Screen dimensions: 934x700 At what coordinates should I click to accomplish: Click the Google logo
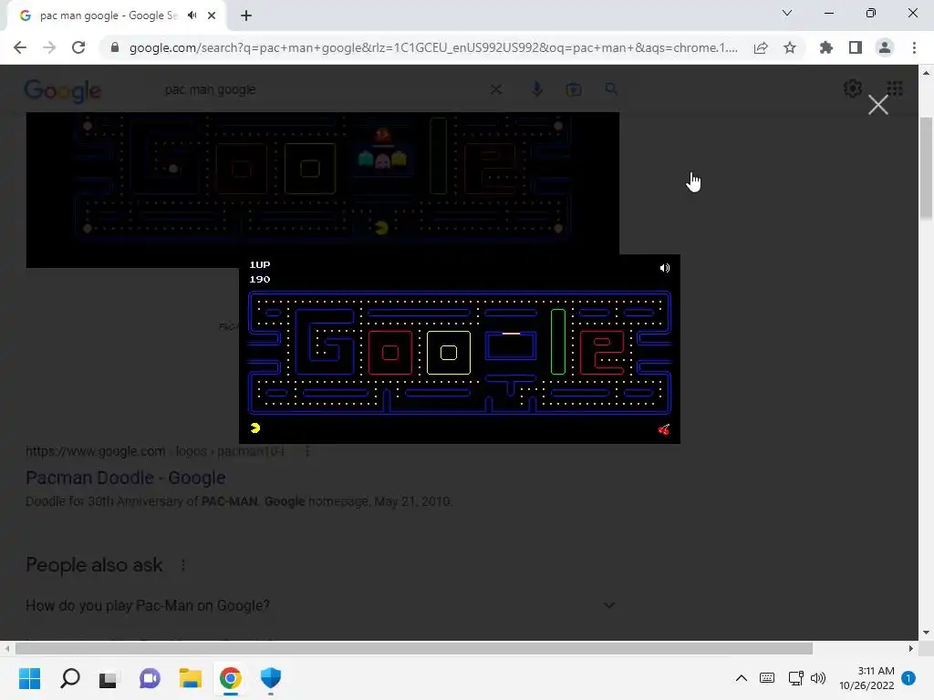tap(63, 90)
